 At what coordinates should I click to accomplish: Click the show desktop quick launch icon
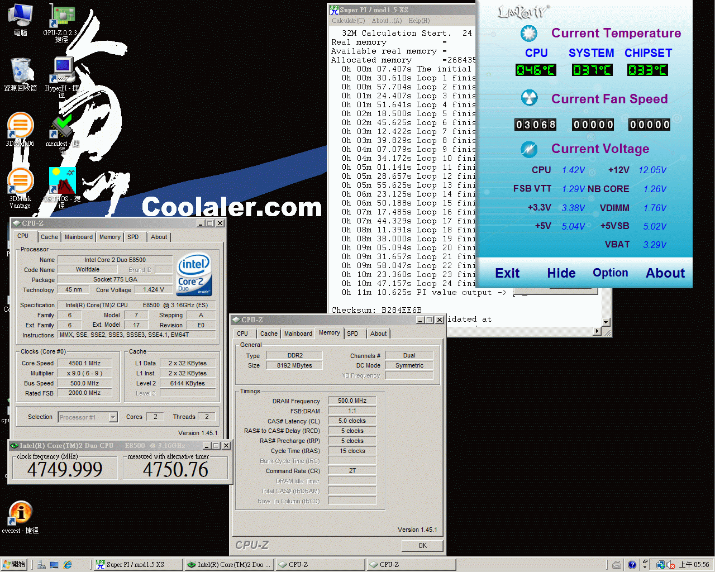click(x=54, y=565)
